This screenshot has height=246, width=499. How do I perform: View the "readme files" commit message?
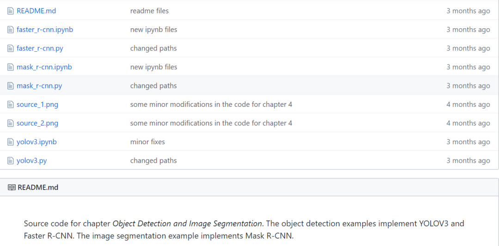(x=149, y=11)
